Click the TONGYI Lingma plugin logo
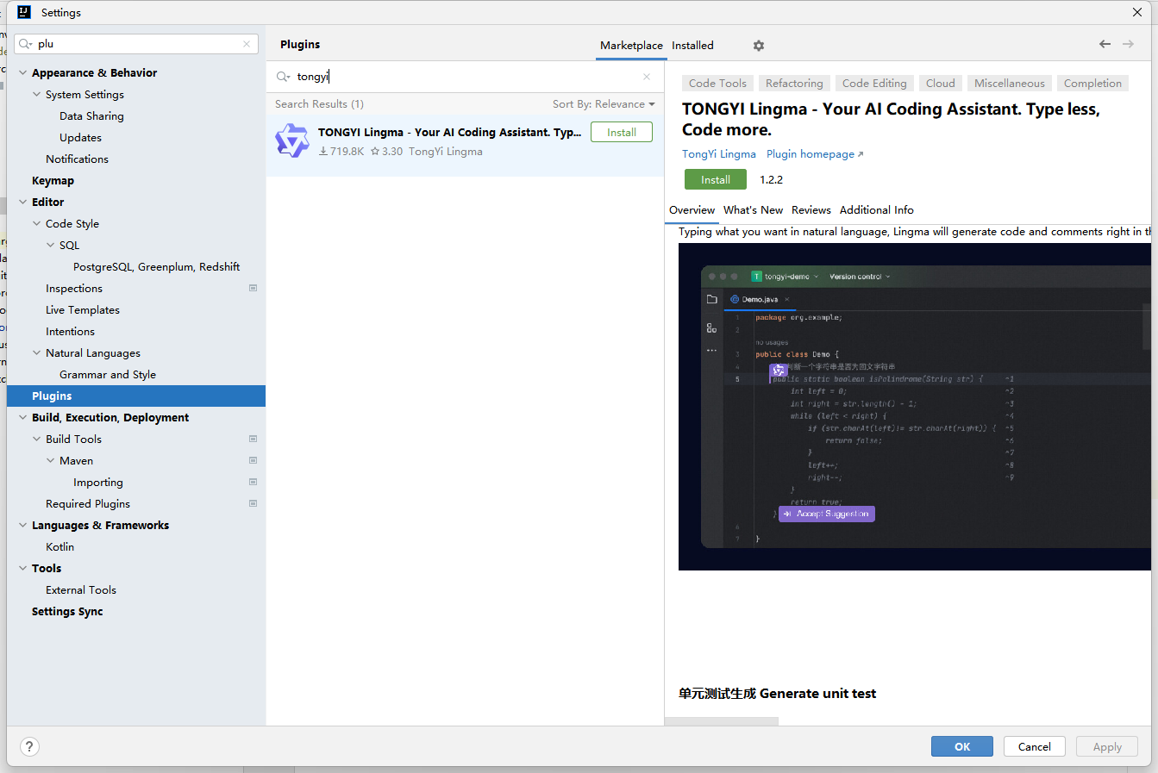1158x773 pixels. tap(292, 140)
